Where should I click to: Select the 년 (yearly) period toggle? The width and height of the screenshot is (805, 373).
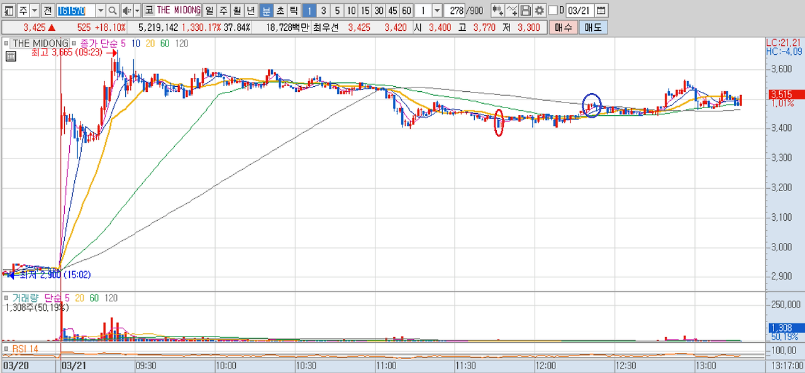point(250,11)
